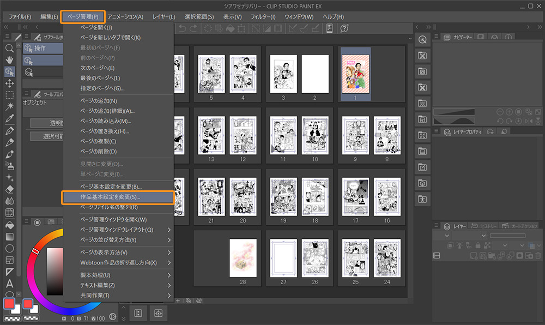Select the Hand tool
The height and width of the screenshot is (325, 545).
(x=9, y=61)
